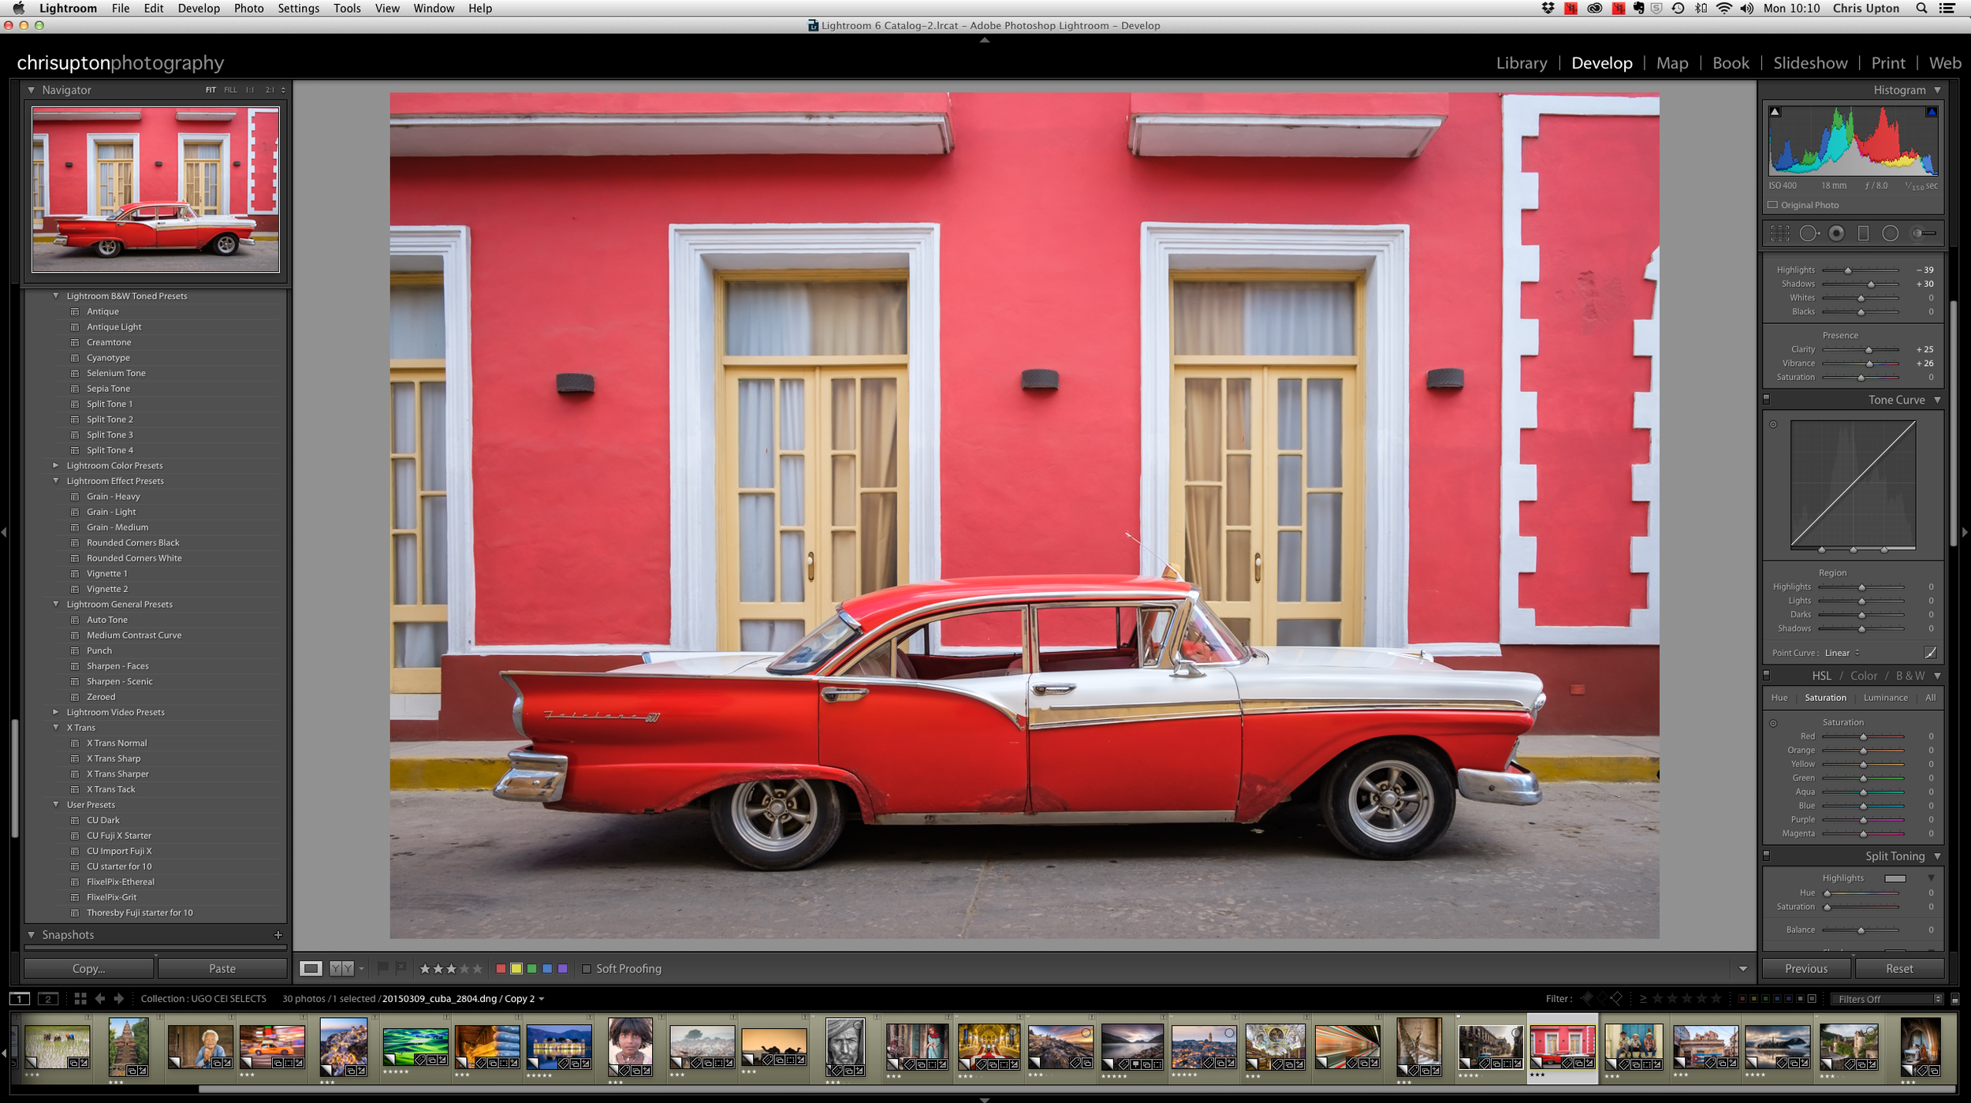Collapse Lightroom B&W Toned Presets folder
Image resolution: width=1971 pixels, height=1103 pixels.
tap(56, 296)
